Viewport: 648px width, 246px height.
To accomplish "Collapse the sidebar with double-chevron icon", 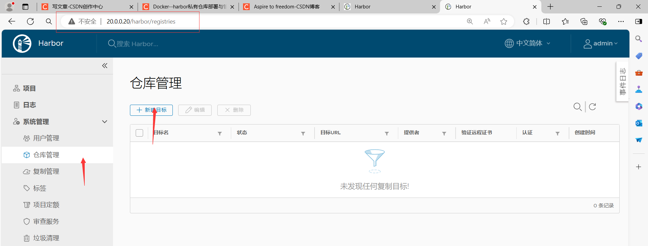I will 105,66.
